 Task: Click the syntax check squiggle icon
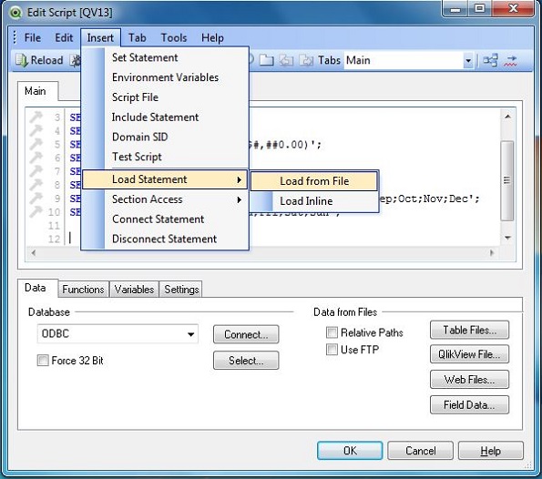(510, 60)
